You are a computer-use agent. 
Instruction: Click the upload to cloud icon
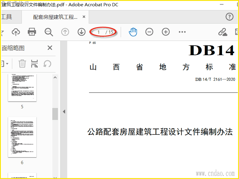(x=16, y=32)
